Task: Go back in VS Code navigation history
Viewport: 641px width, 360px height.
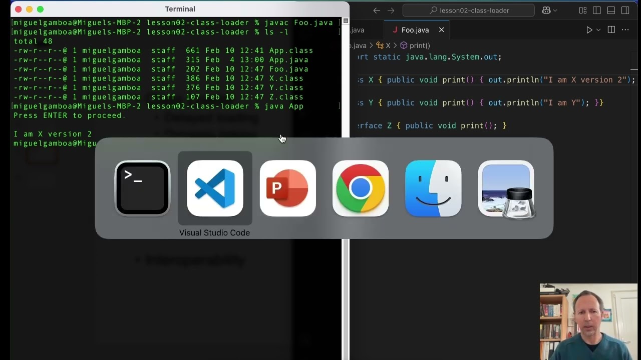Action: (377, 10)
